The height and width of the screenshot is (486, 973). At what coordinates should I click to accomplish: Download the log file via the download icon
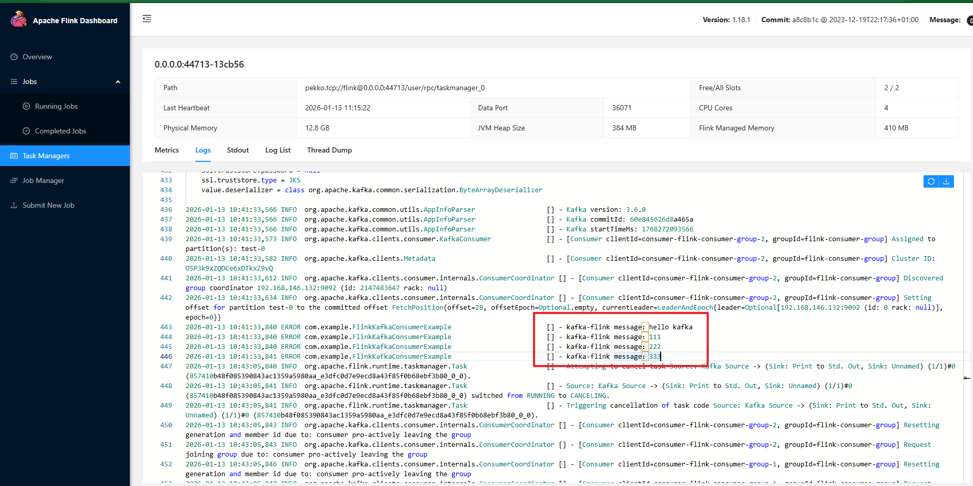(946, 181)
